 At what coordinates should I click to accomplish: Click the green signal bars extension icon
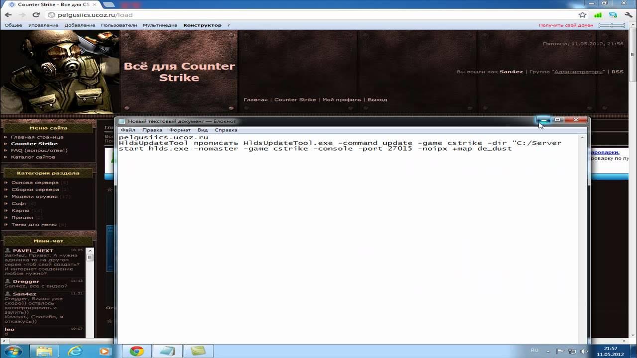tap(598, 15)
